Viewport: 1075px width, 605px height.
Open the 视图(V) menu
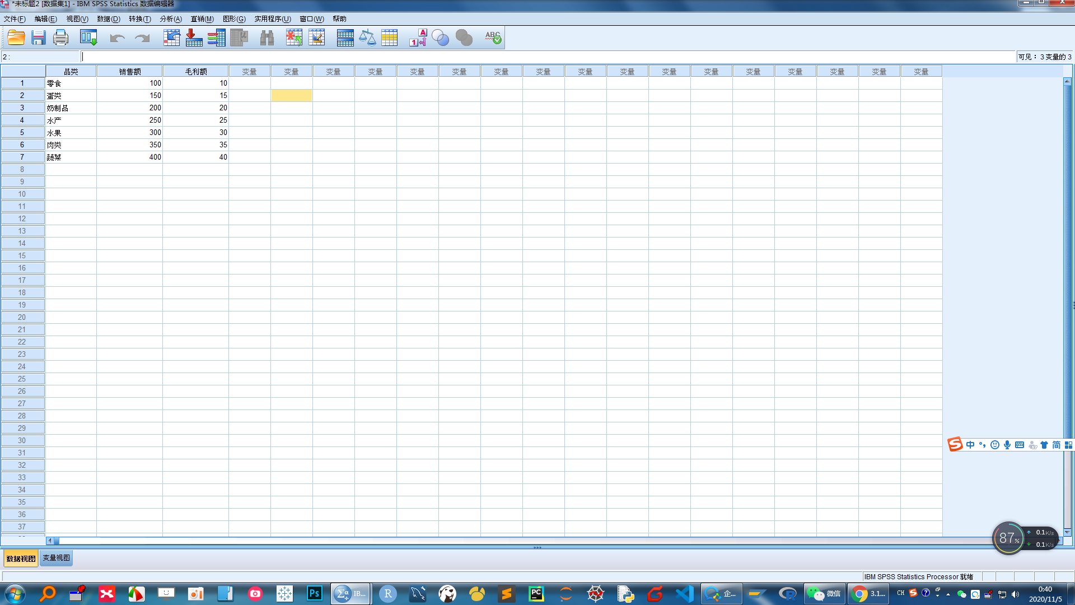click(77, 18)
